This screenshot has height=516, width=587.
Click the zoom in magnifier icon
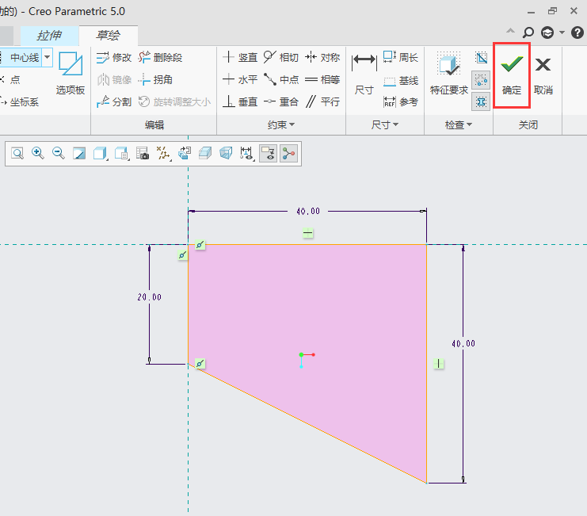(x=38, y=154)
